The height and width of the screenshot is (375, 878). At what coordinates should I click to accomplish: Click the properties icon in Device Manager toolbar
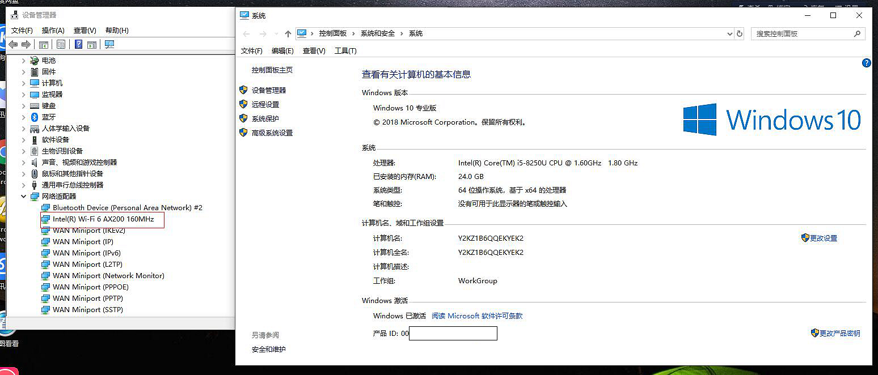[61, 44]
